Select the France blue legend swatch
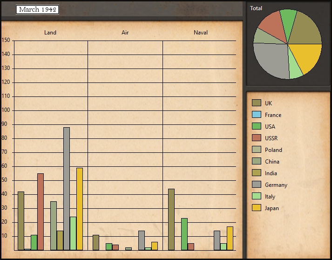Screen dimensions: 332x260 coord(256,115)
